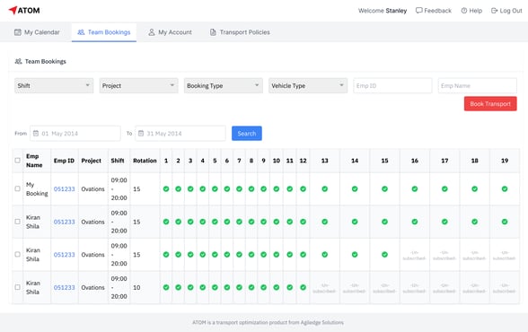Image resolution: width=528 pixels, height=332 pixels.
Task: Select the checkbox for the Rotation 10 row
Action: pyautogui.click(x=18, y=287)
